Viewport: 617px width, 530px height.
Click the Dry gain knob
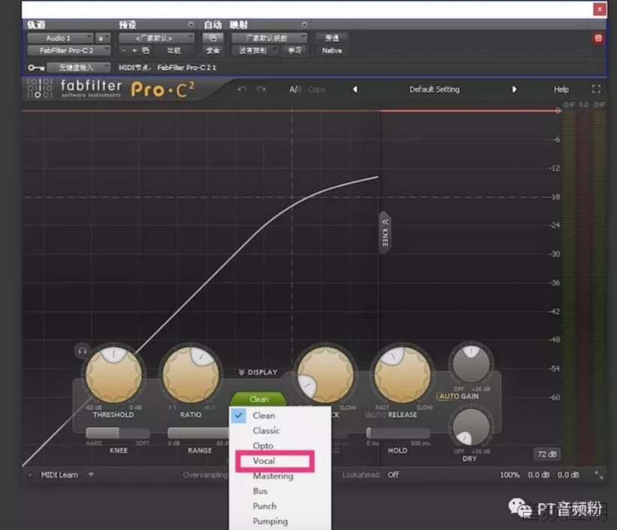click(x=471, y=427)
